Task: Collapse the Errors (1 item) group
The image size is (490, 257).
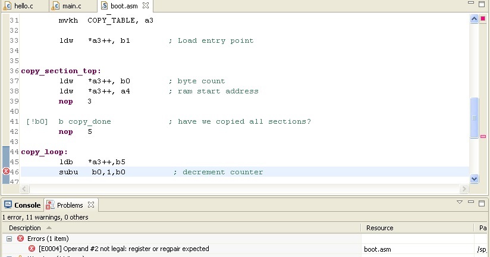Action: click(x=9, y=239)
